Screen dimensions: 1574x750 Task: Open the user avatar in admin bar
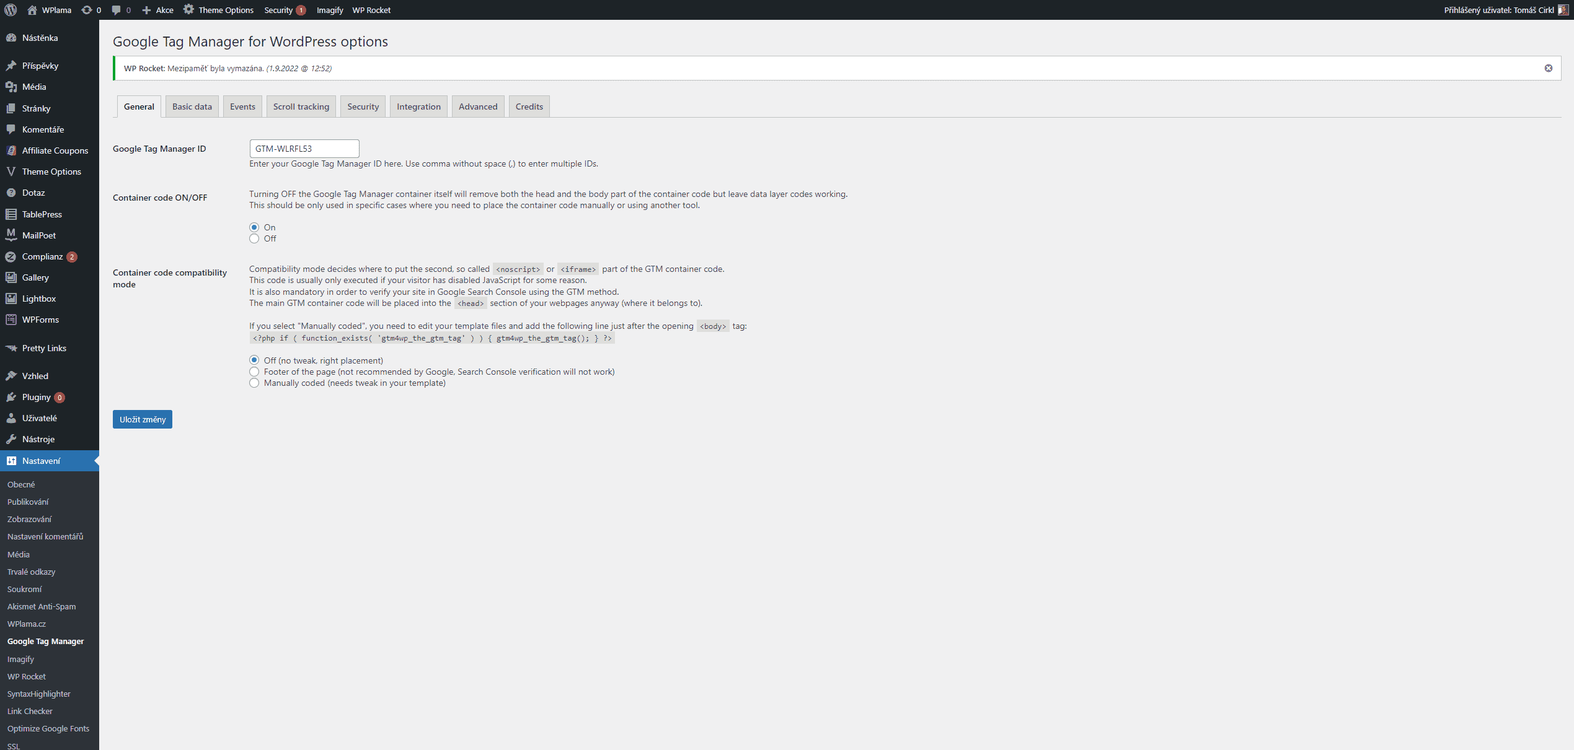[x=1563, y=10]
